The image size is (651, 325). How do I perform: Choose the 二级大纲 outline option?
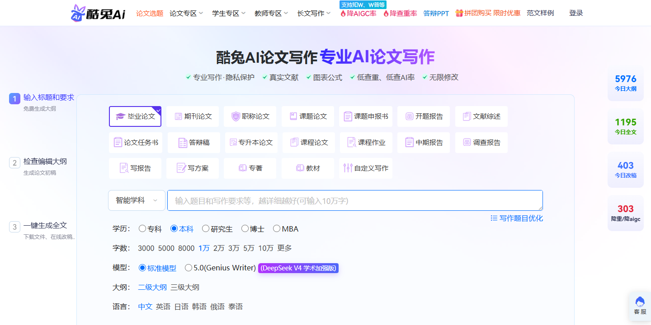[152, 287]
